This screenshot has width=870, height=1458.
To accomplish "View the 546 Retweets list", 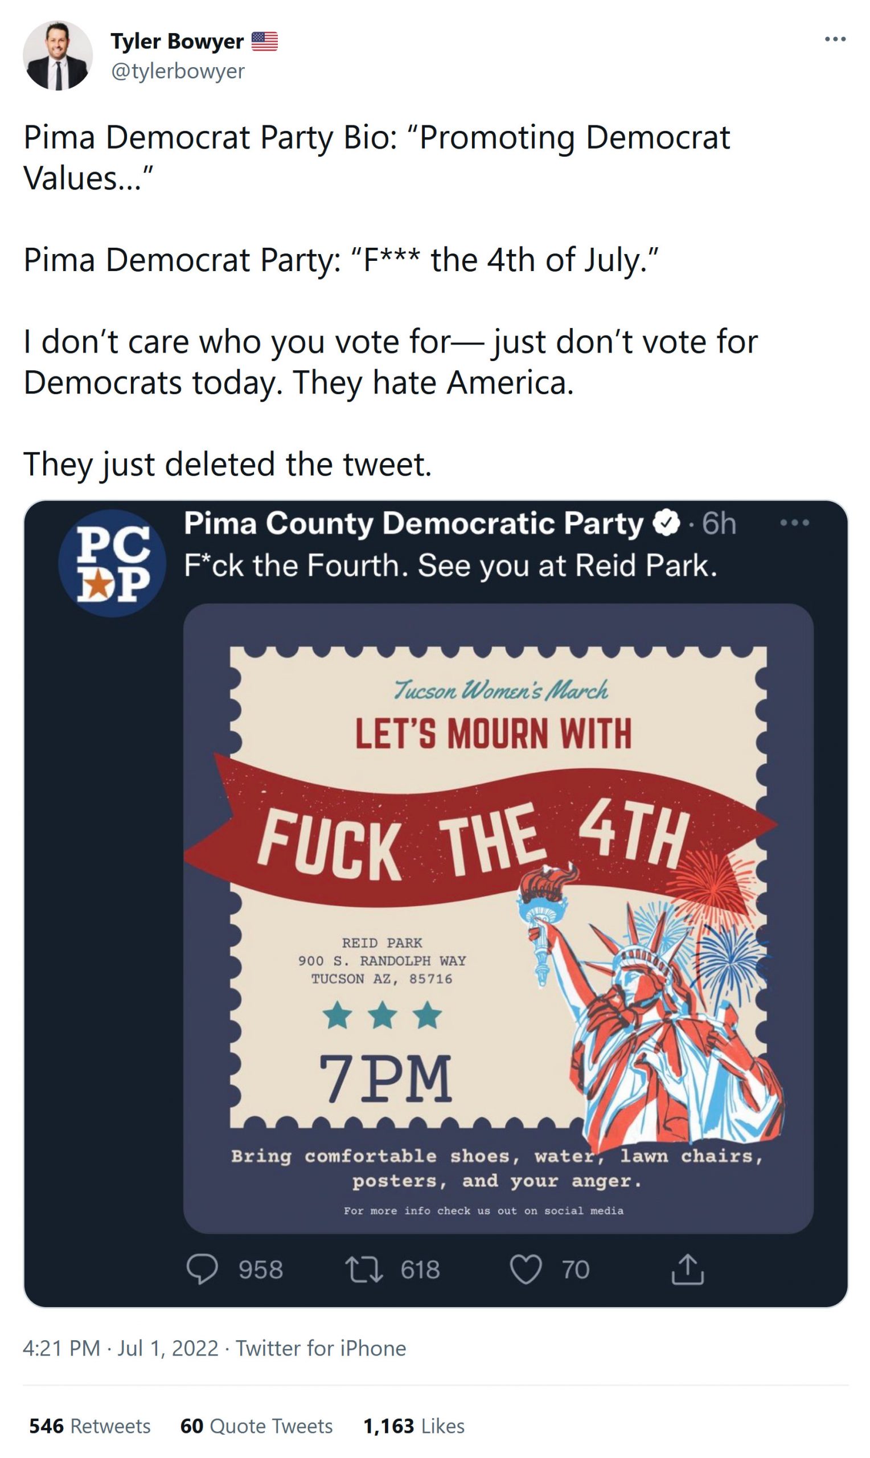I will point(90,1426).
